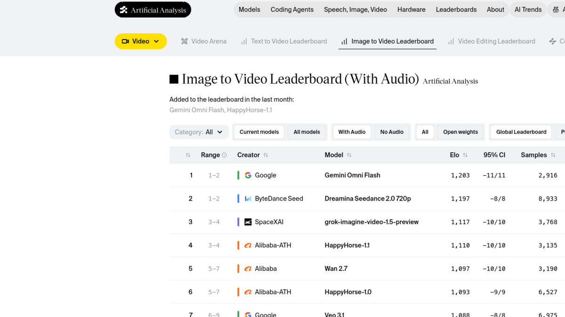
Task: Click the Alibaba-ATH logo in the HappyHorse-1.0 row
Action: pos(248,292)
